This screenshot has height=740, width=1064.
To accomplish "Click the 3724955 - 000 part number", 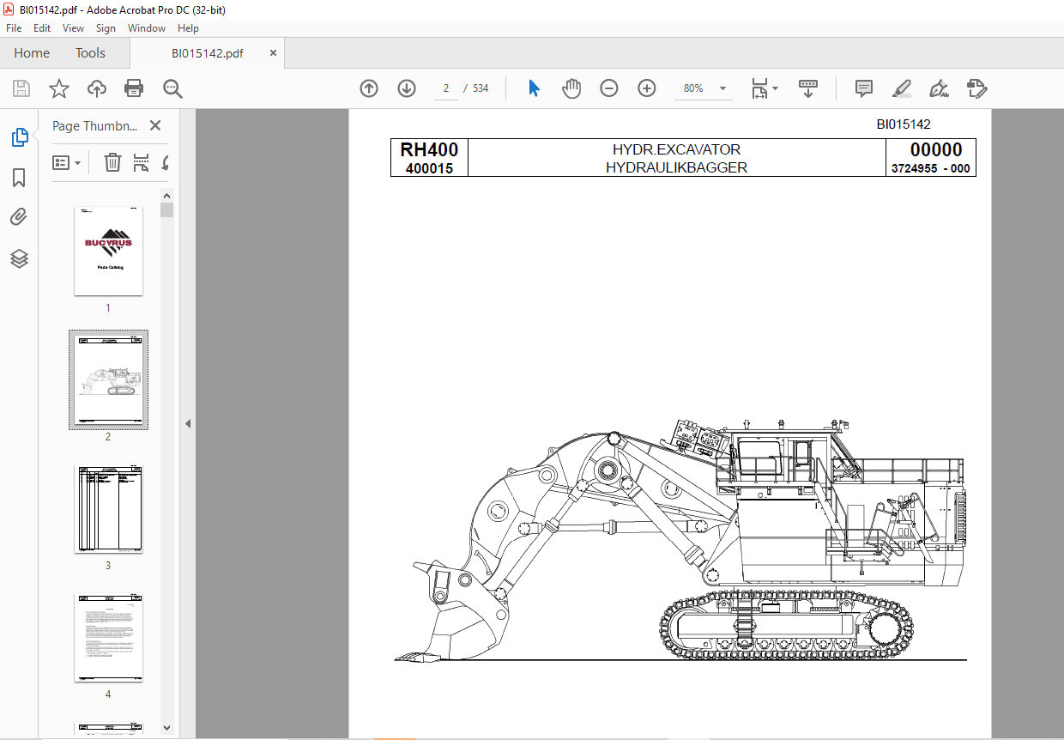I will pyautogui.click(x=931, y=168).
